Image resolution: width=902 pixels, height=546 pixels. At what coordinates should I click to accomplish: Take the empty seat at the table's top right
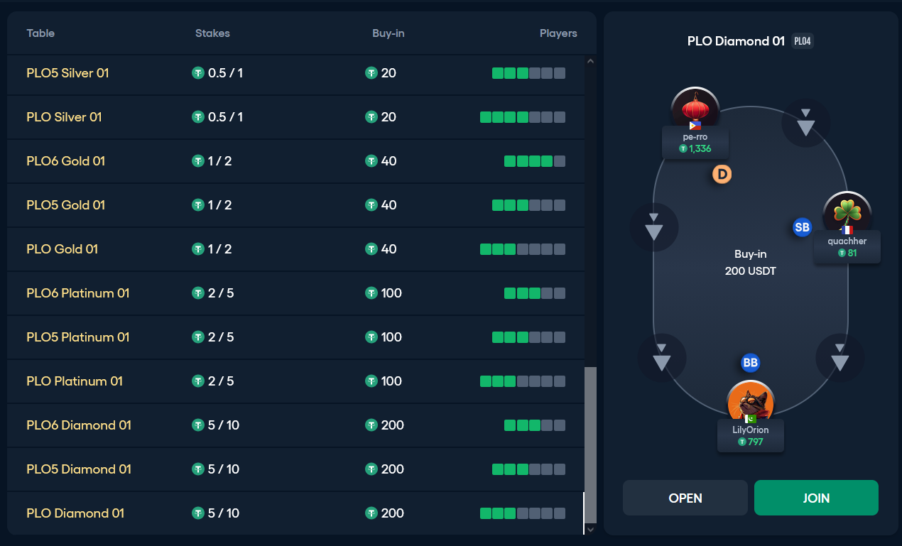coord(805,123)
